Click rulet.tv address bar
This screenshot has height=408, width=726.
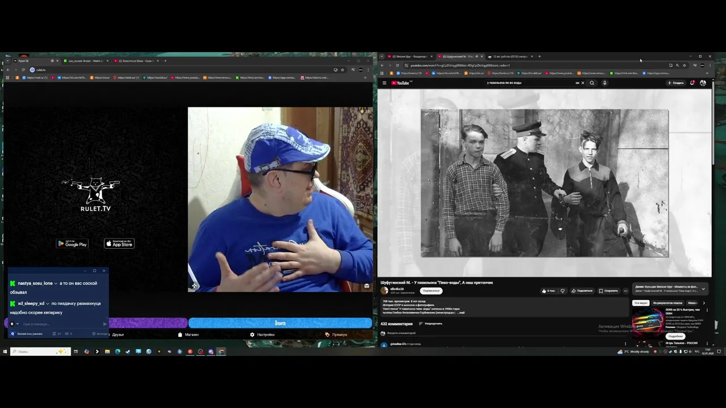click(x=181, y=70)
